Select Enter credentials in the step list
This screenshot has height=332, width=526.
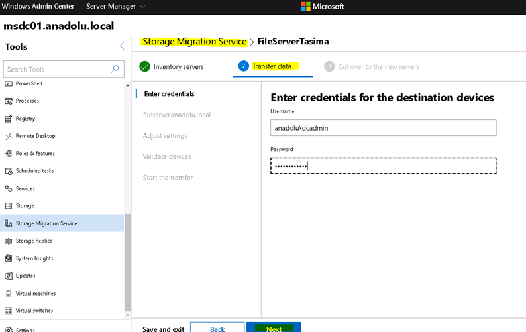[169, 94]
